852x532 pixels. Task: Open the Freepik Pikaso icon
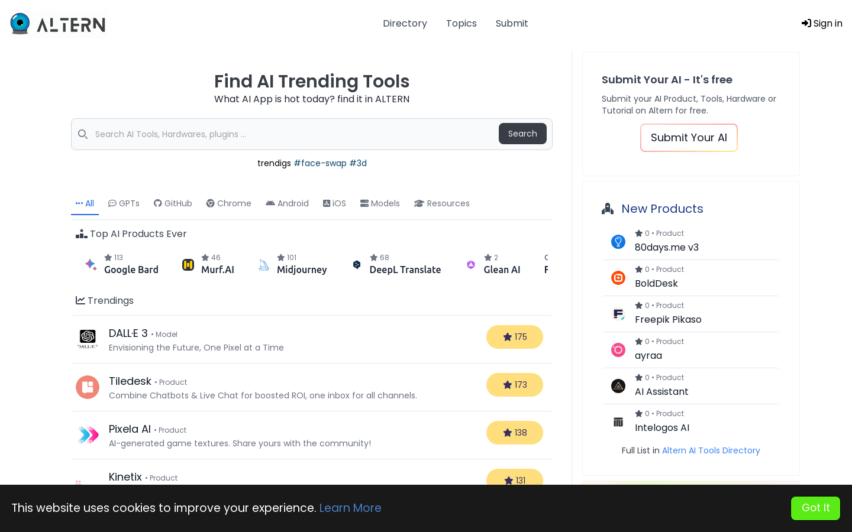(618, 314)
